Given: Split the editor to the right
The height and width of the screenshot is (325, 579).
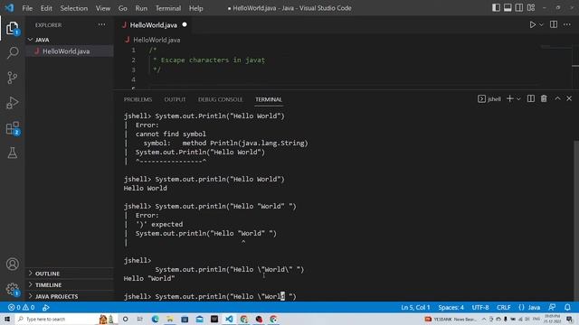Looking at the screenshot, I should 554,24.
